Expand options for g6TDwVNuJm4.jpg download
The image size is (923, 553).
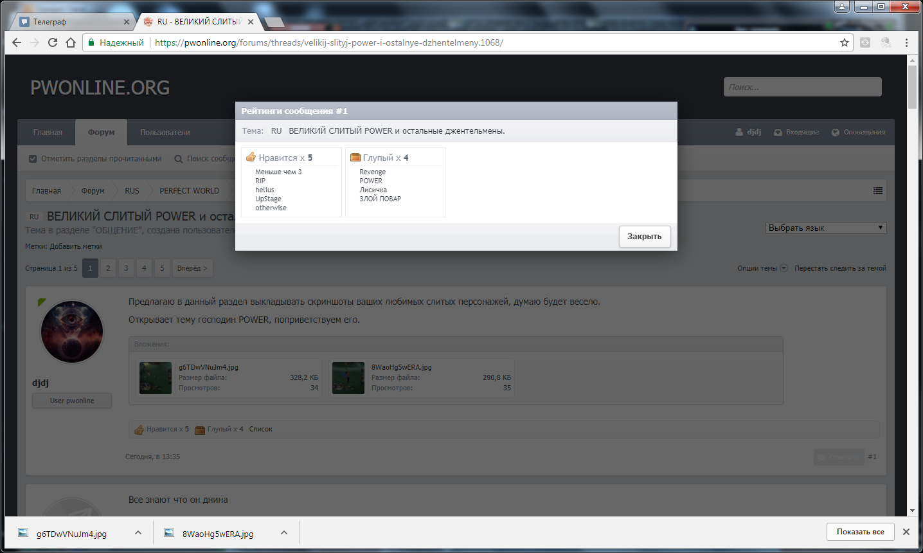pos(138,532)
